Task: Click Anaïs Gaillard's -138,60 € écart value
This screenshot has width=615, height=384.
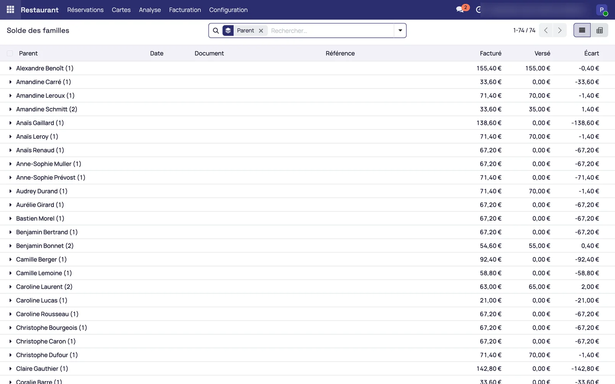Action: (585, 123)
